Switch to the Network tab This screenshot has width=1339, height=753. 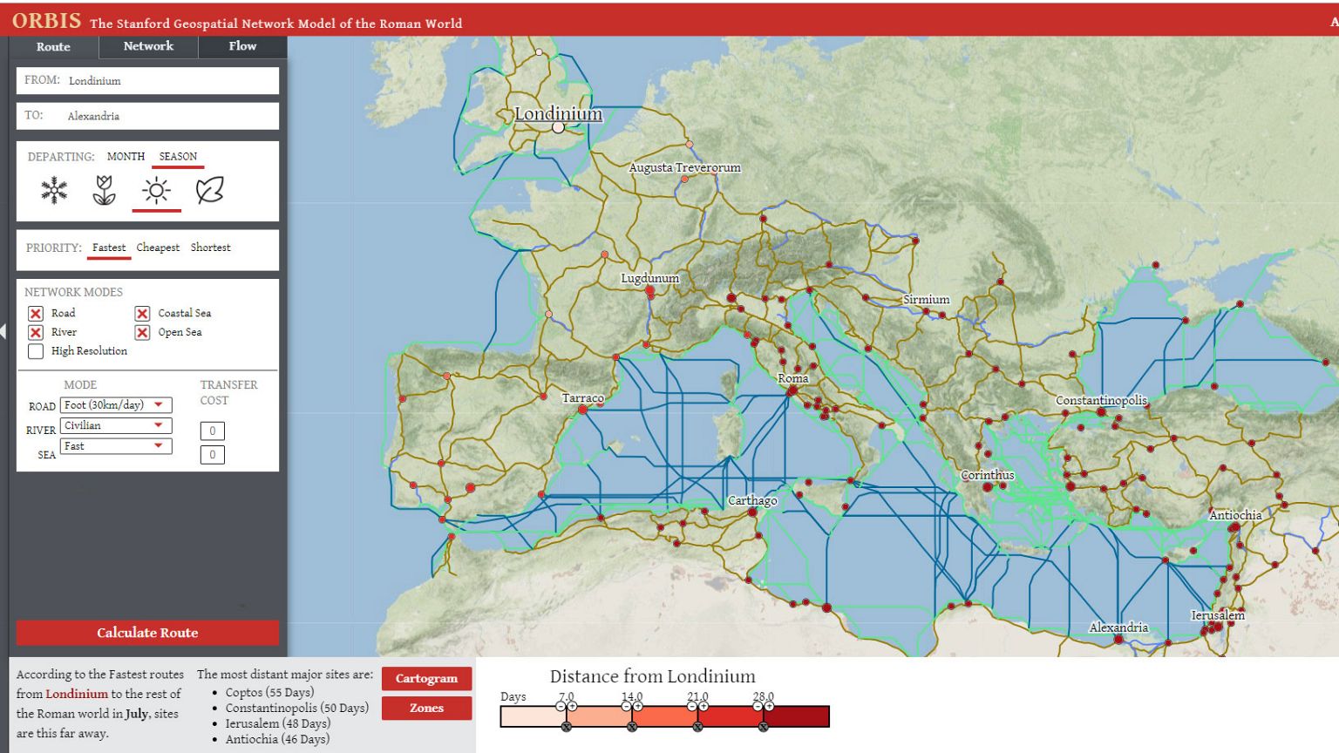pos(148,46)
